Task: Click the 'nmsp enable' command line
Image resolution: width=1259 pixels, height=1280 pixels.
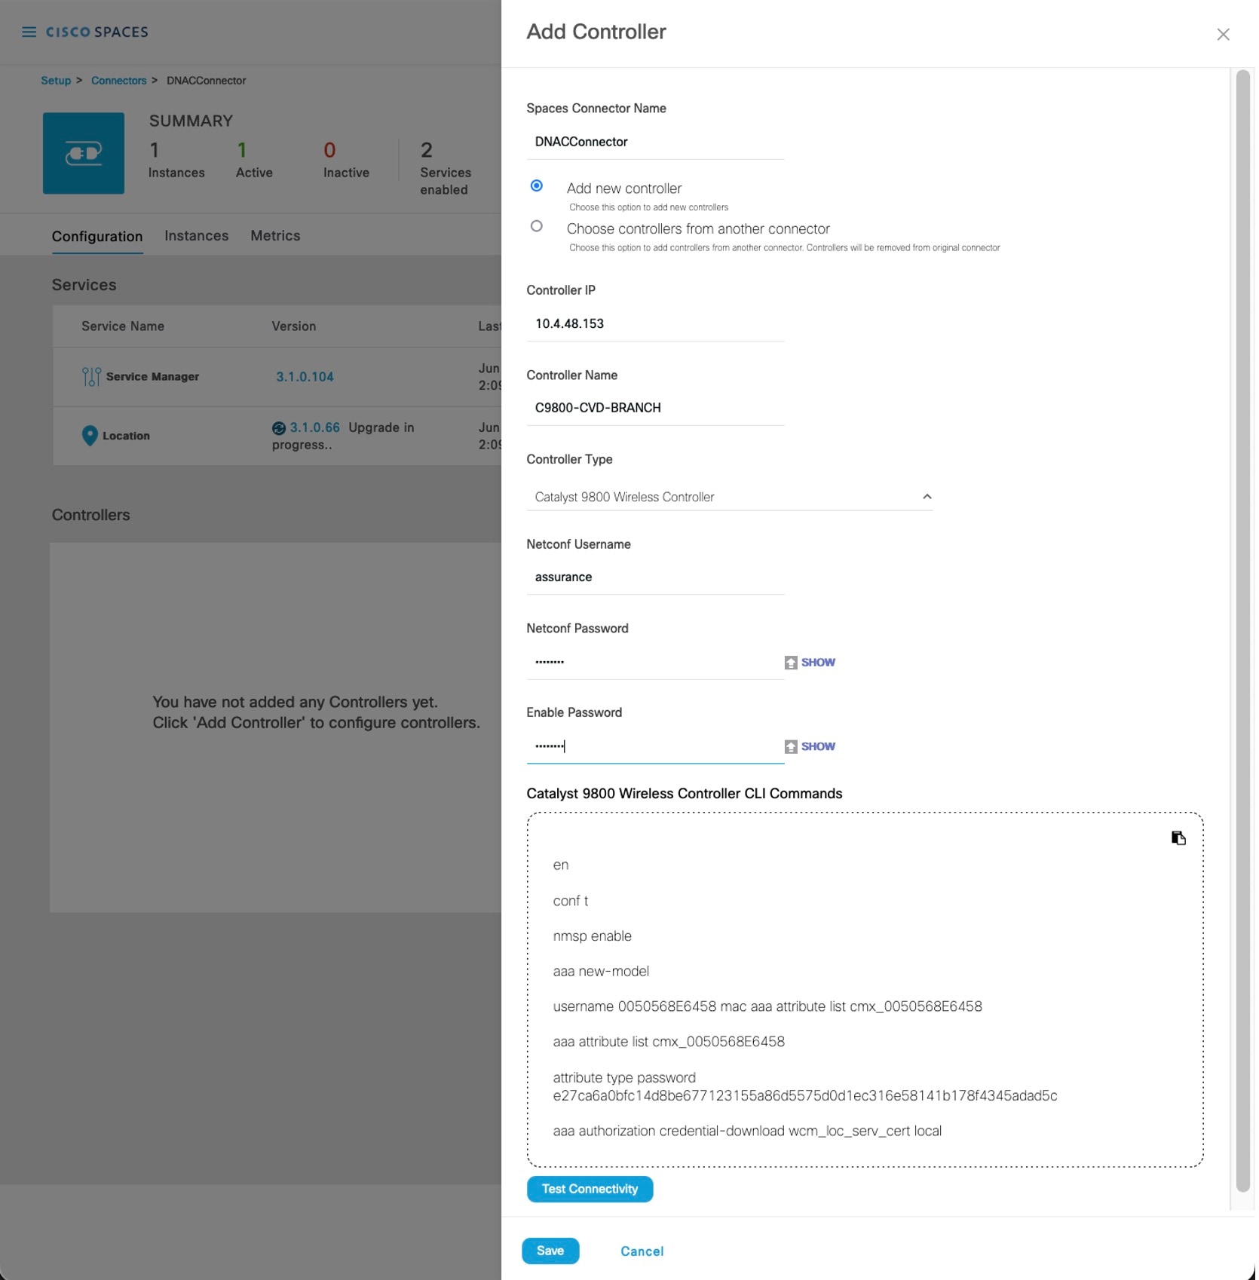Action: tap(593, 936)
